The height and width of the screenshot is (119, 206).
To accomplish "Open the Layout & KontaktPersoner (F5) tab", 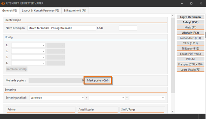I will pyautogui.click(x=41, y=11).
